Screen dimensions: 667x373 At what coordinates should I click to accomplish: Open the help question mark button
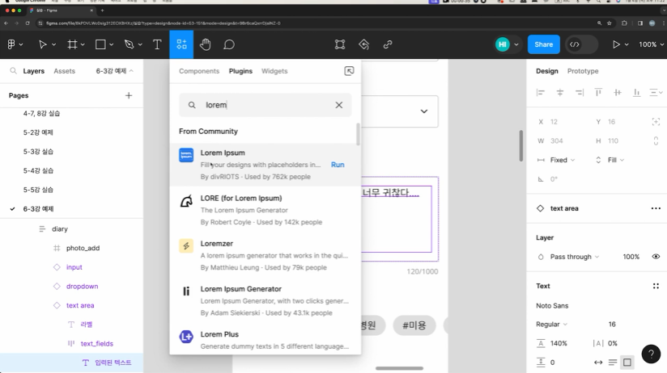651,354
